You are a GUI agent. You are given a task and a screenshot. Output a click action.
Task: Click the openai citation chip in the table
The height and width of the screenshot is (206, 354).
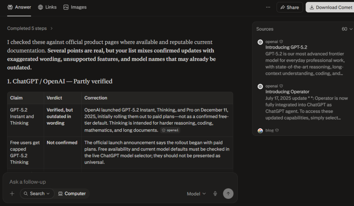(170, 130)
